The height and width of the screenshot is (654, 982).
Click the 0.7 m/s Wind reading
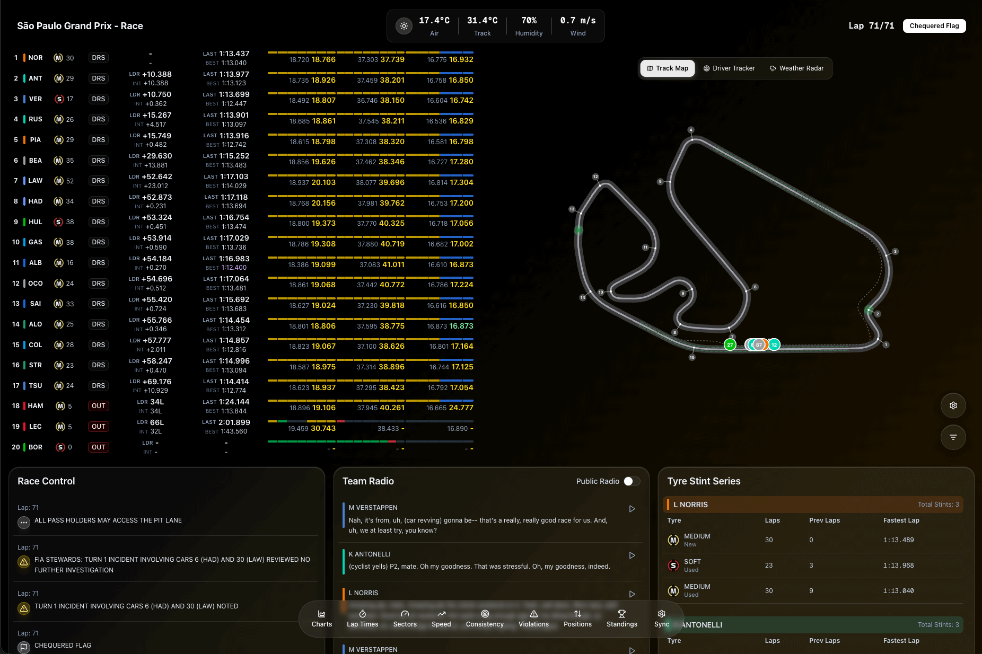pyautogui.click(x=578, y=26)
